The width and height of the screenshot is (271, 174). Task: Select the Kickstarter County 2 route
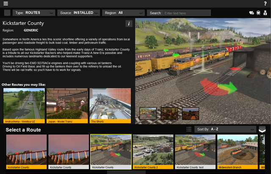pos(153,152)
